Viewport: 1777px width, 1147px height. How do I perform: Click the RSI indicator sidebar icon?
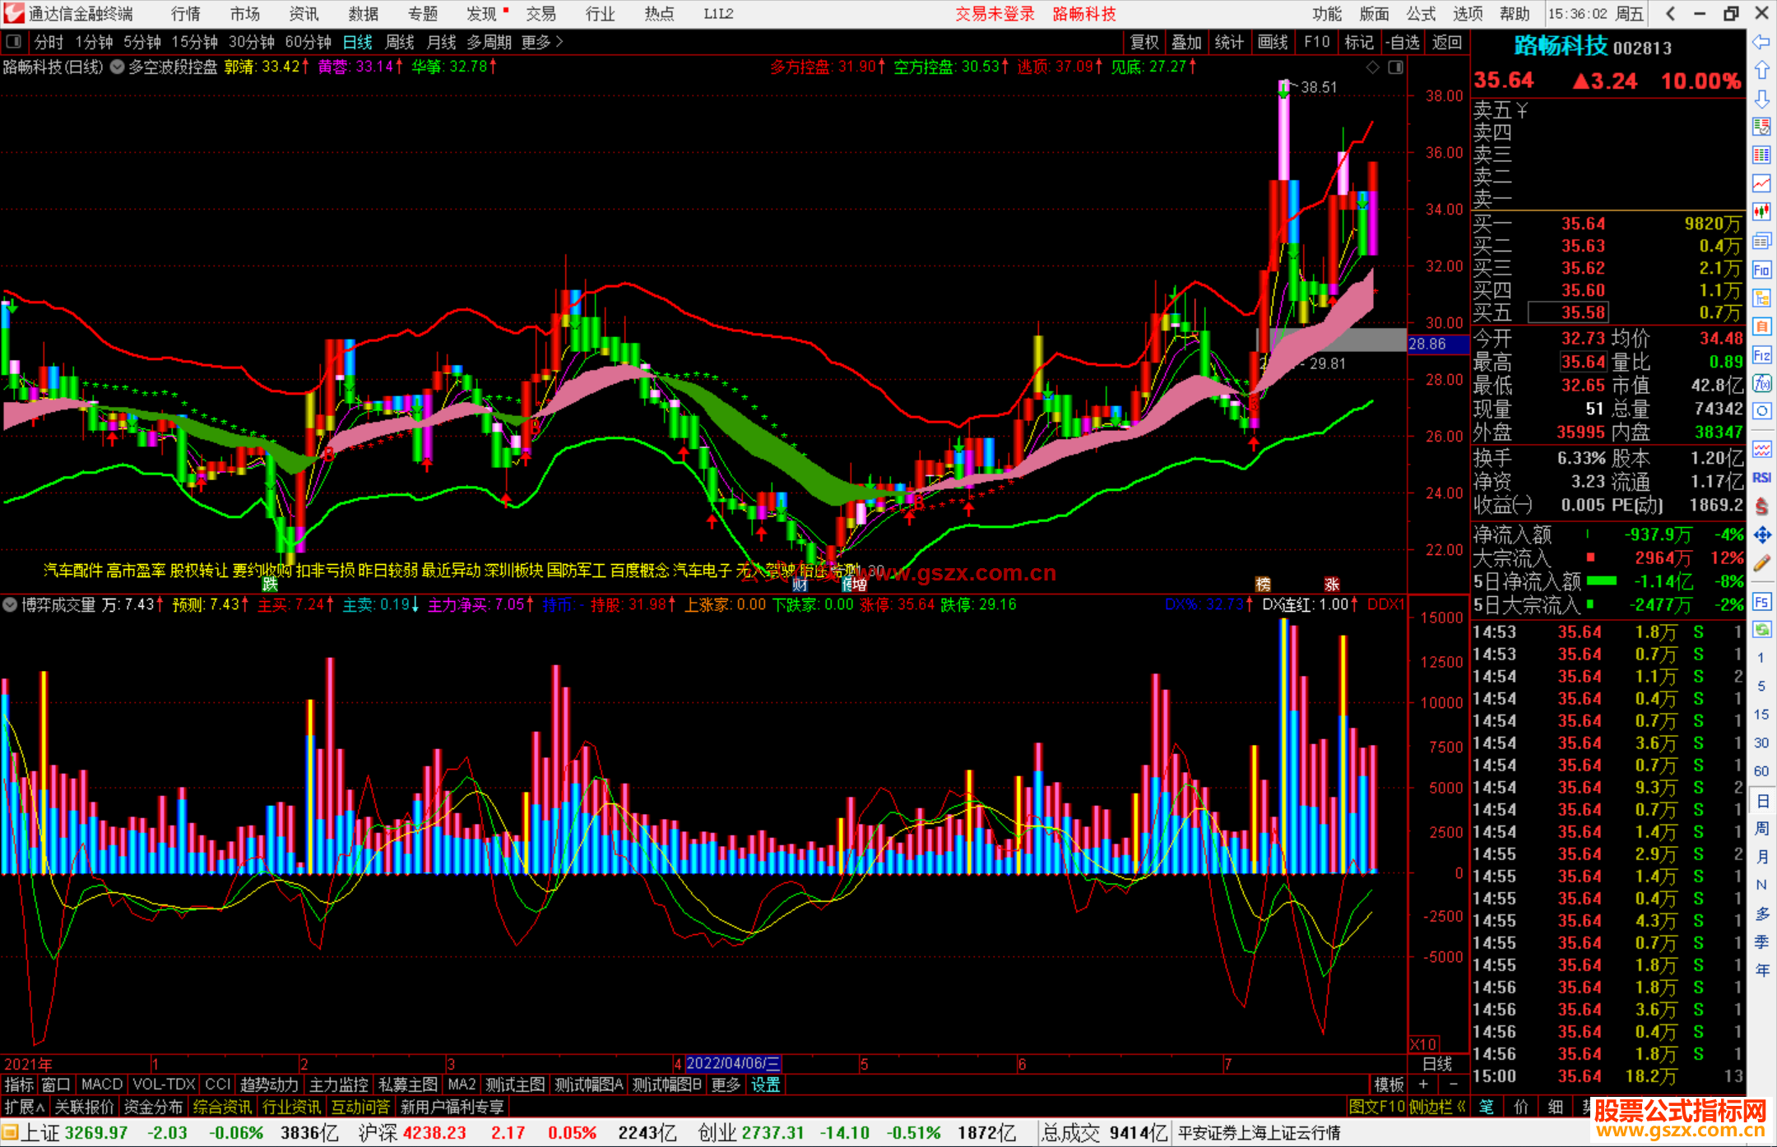pos(1761,478)
